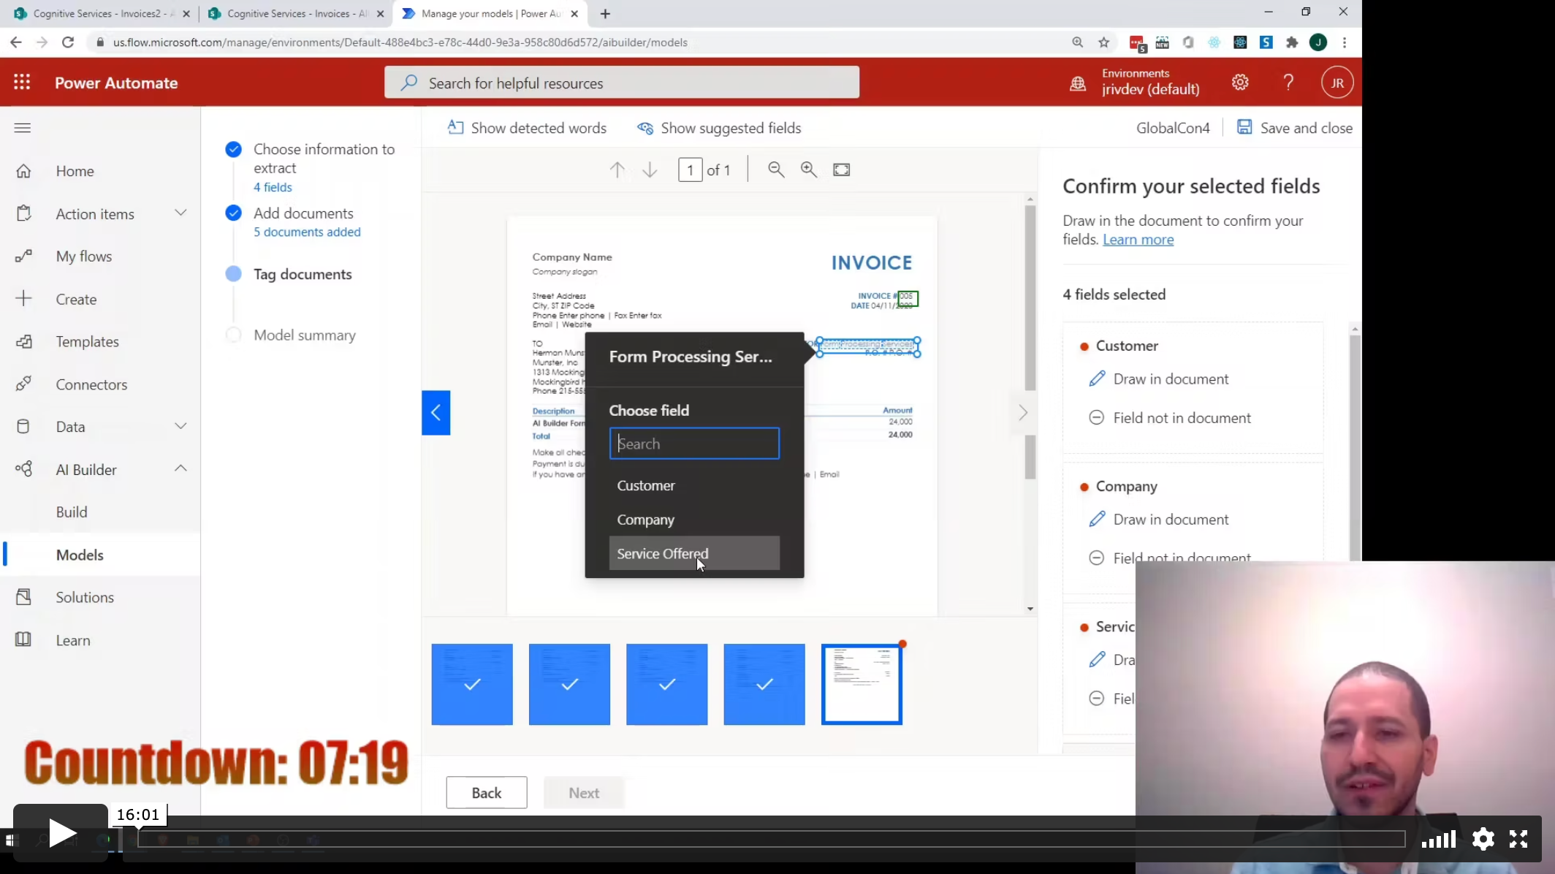Edit the page number field
The image size is (1555, 874).
690,170
